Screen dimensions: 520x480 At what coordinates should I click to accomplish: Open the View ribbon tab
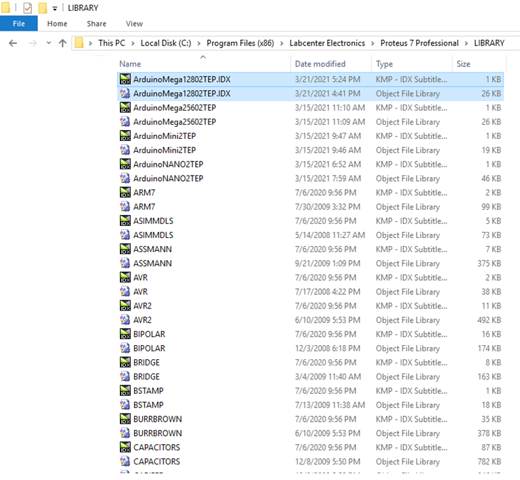tap(134, 24)
